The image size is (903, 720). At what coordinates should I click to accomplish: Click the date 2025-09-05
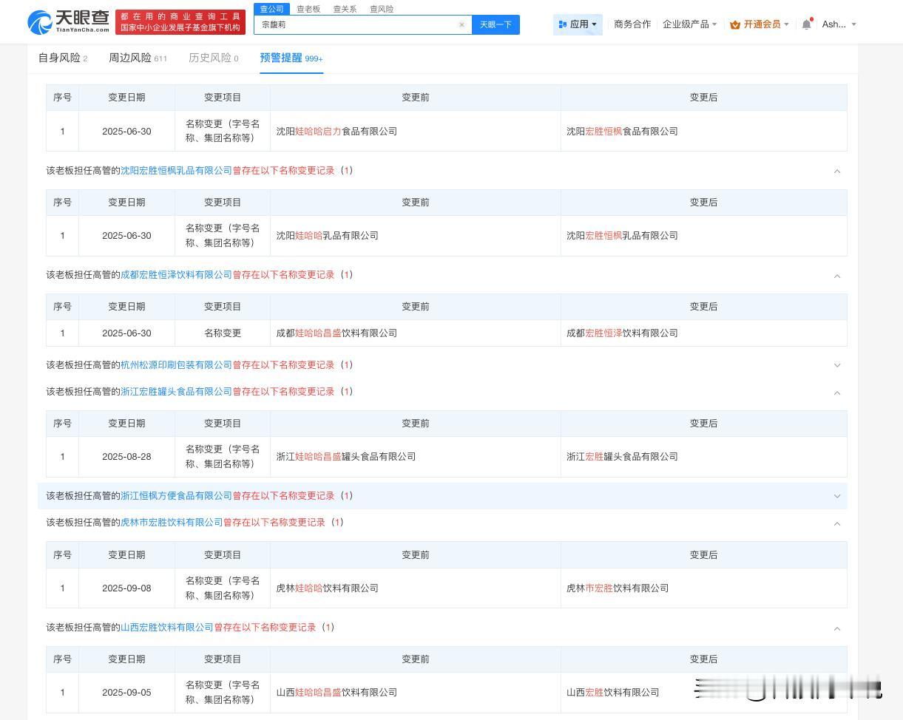point(126,693)
